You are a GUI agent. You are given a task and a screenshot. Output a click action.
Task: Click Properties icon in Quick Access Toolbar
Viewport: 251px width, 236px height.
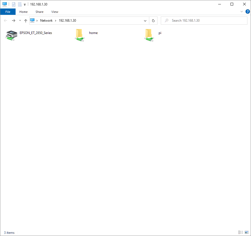click(14, 4)
